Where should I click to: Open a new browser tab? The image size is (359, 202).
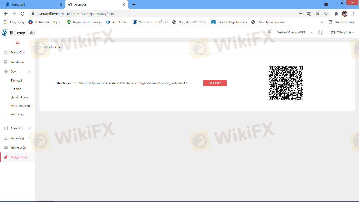[x=134, y=4]
